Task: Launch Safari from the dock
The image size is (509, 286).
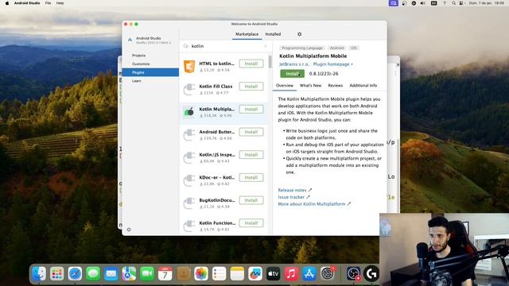Action: coord(75,273)
